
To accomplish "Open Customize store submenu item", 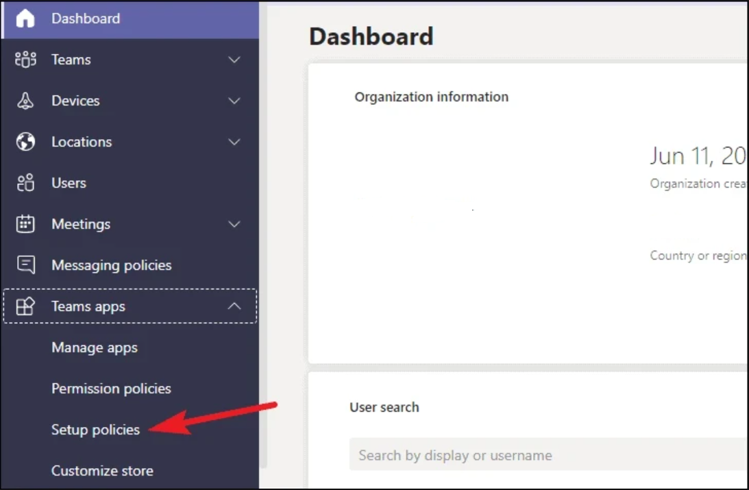I will [x=102, y=471].
